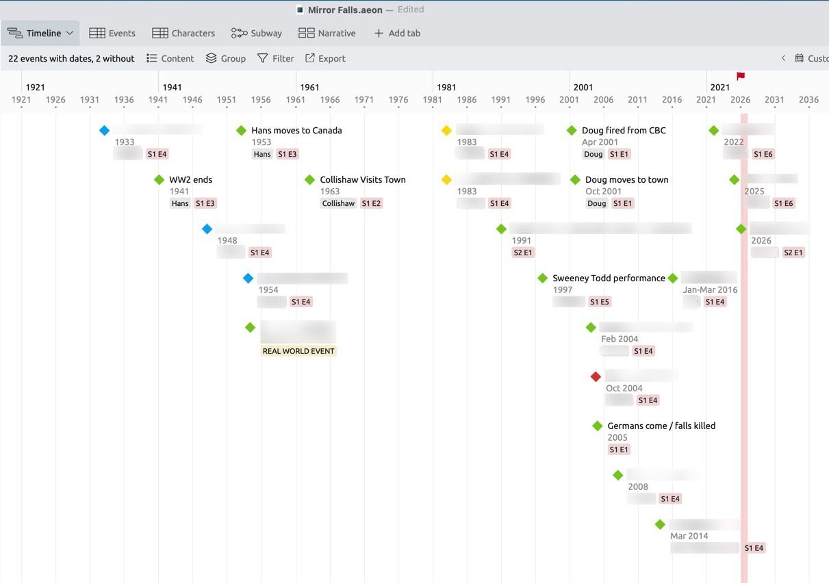Click the red flag marker on ruler

(x=741, y=76)
